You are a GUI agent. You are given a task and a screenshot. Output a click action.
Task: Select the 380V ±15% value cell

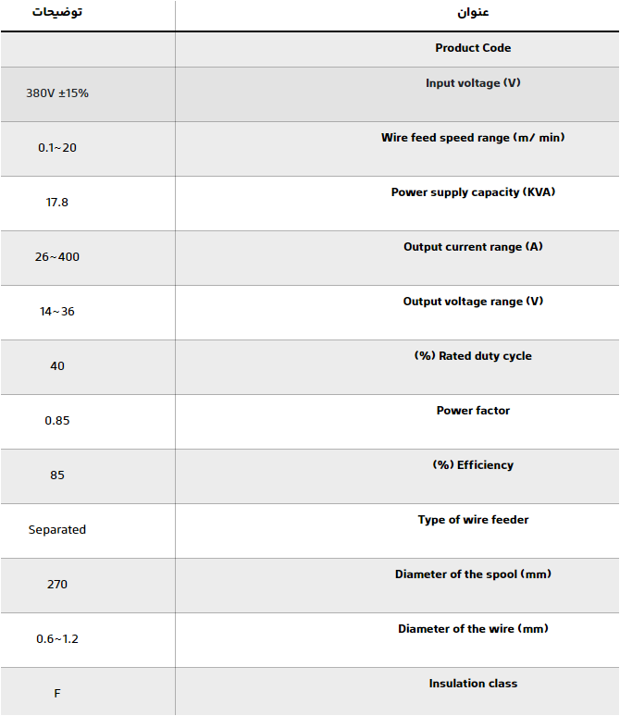(57, 93)
